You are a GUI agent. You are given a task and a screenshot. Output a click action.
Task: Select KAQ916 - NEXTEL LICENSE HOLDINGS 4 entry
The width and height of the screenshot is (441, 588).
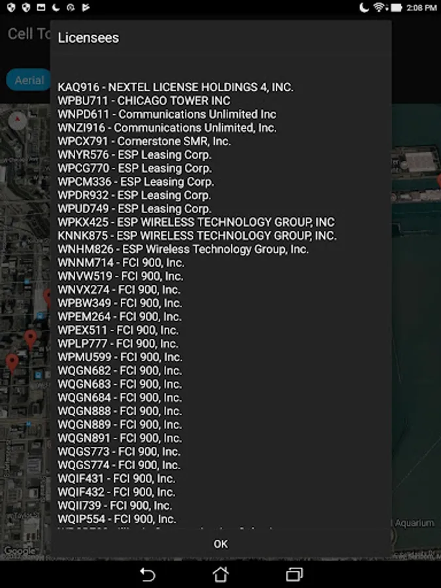coord(176,87)
